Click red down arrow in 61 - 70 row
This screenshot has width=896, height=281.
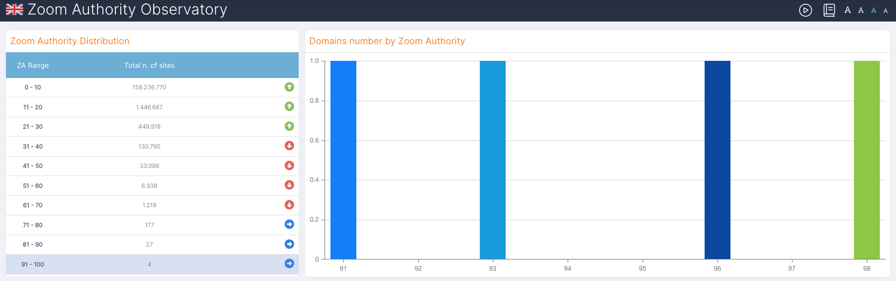(x=290, y=205)
